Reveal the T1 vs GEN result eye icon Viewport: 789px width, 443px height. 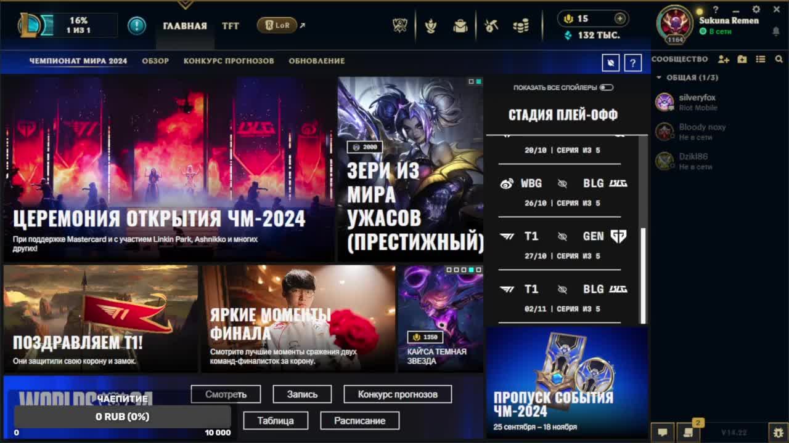point(562,236)
